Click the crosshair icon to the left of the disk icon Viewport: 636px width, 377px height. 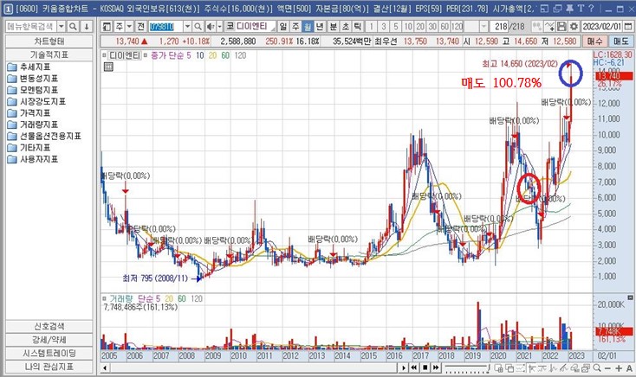click(549, 27)
